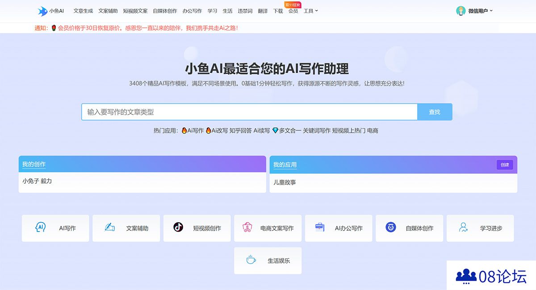This screenshot has width=536, height=290.
Task: Click the 双11狂欢 badge above 会员
Action: coord(293,4)
